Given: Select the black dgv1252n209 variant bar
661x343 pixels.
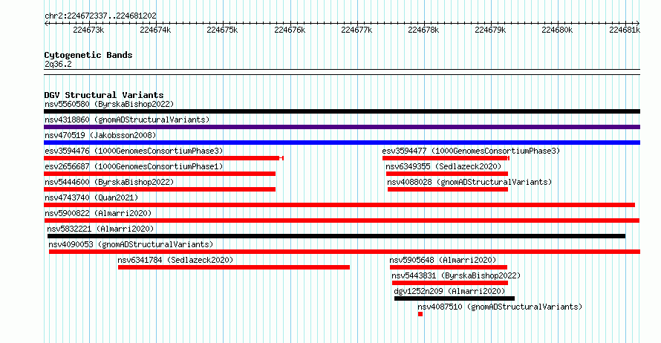Looking at the screenshot, I should click(x=455, y=298).
